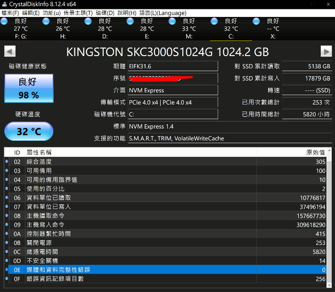Select row 0B 關閉電源
Screen dimensions: 335x292
tap(165, 243)
